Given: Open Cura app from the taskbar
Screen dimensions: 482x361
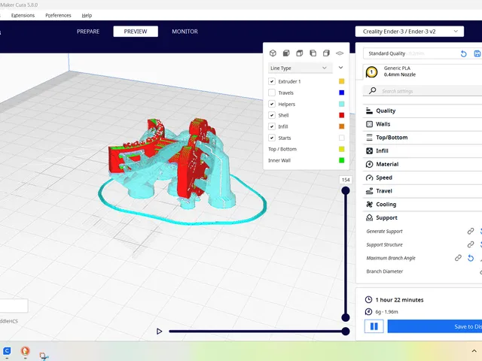Looking at the screenshot, I should [x=7, y=351].
